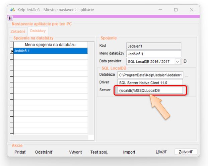The height and width of the screenshot is (168, 208).
Task: Switch to the Základné tab
Action: pyautogui.click(x=18, y=31)
